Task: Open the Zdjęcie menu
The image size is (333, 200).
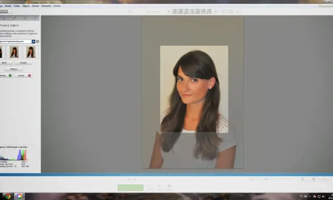Action: 26,6
